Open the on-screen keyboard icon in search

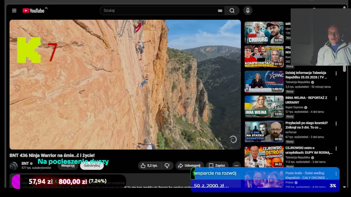(x=220, y=11)
